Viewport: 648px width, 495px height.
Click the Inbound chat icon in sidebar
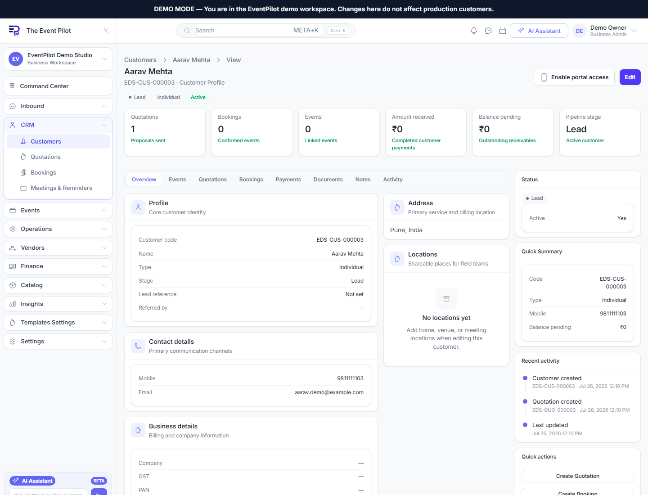[x=13, y=106]
